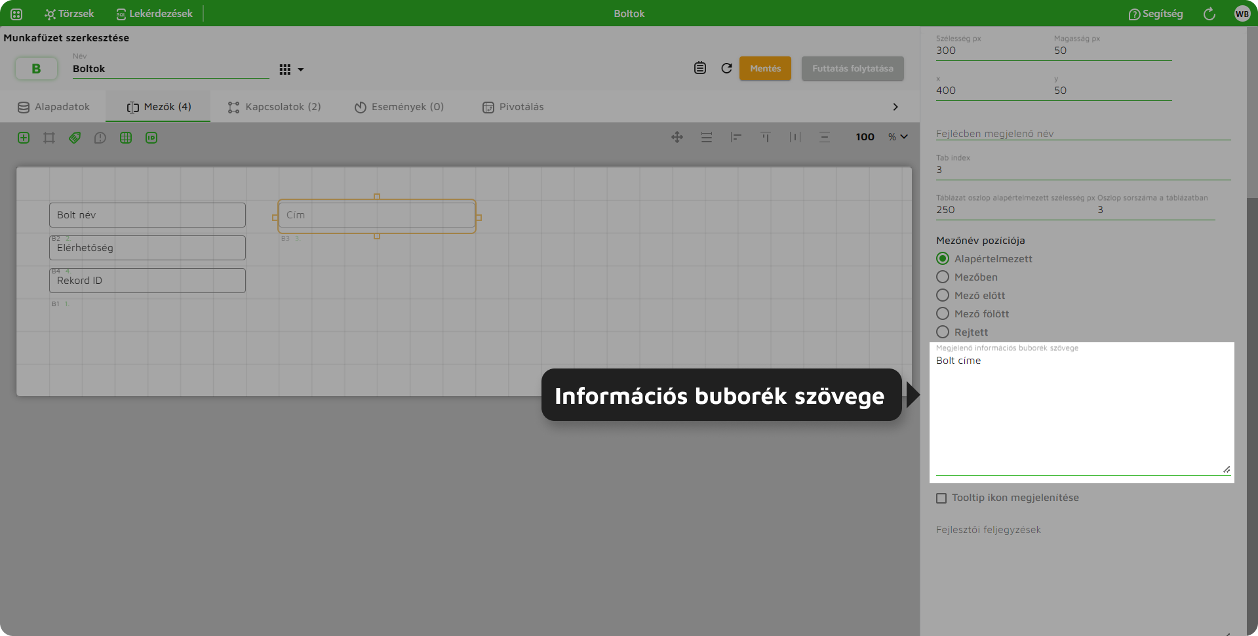The width and height of the screenshot is (1258, 636).
Task: Open the app grid icon in top-left
Action: pos(16,14)
